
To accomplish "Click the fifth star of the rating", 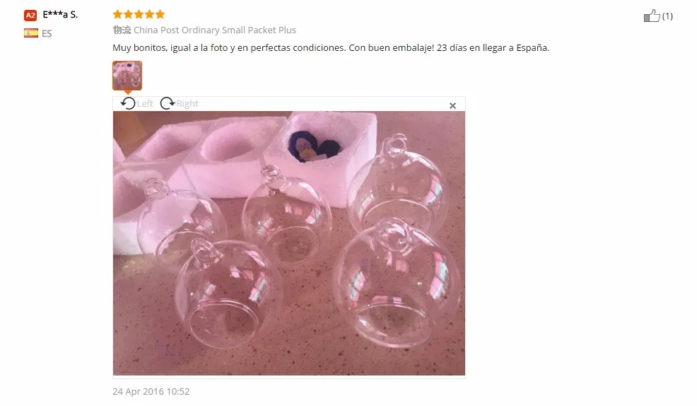I will coord(160,14).
